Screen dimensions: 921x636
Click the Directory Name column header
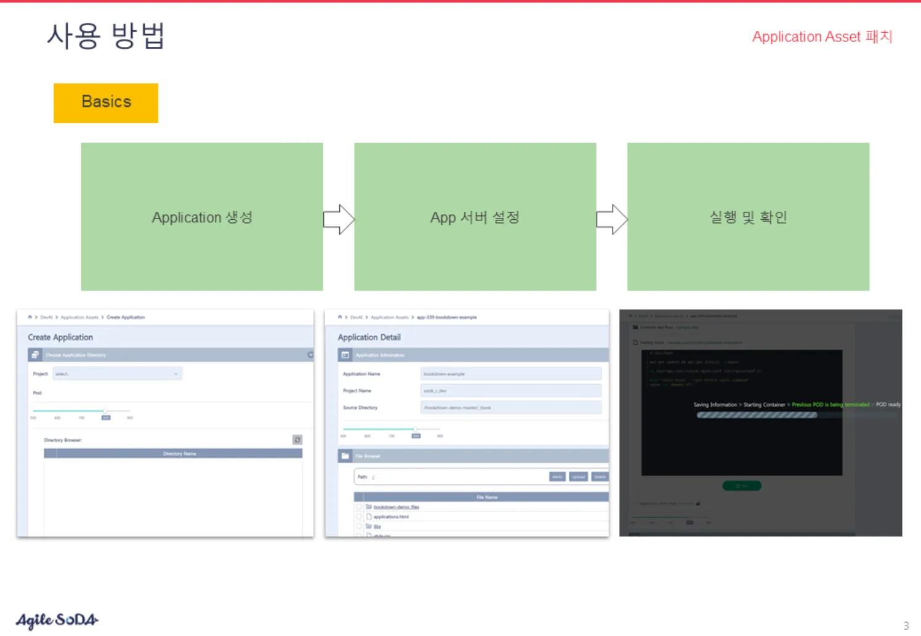179,453
